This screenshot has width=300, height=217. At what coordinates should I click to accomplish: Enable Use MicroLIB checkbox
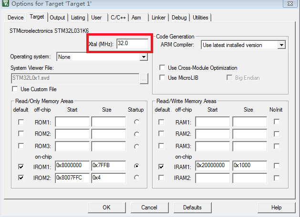[x=162, y=77]
